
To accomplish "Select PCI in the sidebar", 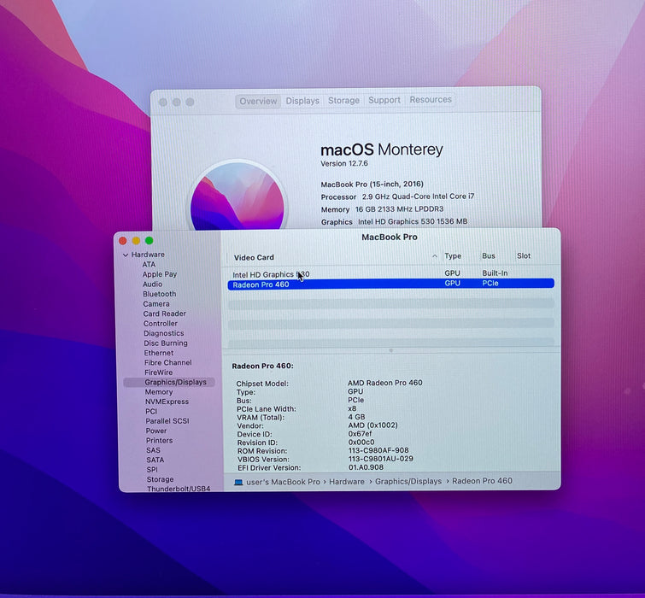I will pyautogui.click(x=151, y=411).
